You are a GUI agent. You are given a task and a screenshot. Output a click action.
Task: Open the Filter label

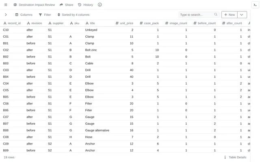48,15
